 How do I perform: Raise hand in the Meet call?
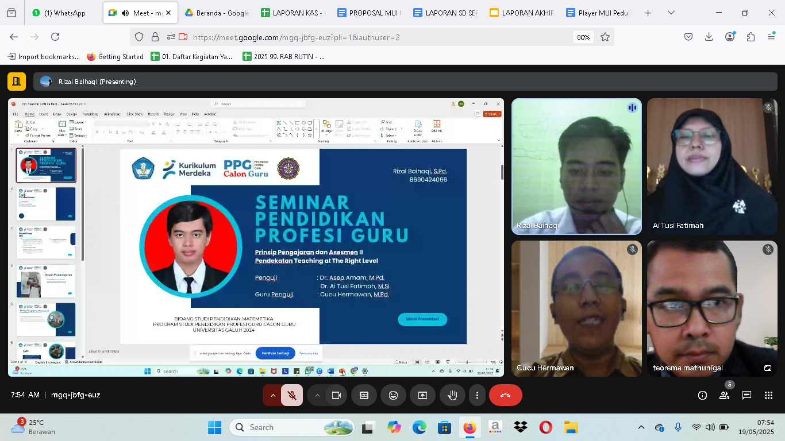[453, 395]
